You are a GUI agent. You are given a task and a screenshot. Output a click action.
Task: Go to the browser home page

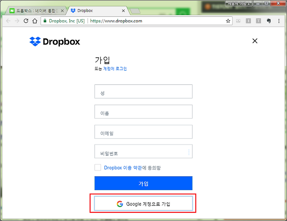tap(35, 21)
